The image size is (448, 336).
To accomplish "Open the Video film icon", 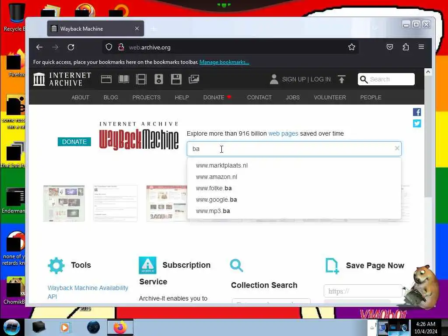I will coord(141,79).
